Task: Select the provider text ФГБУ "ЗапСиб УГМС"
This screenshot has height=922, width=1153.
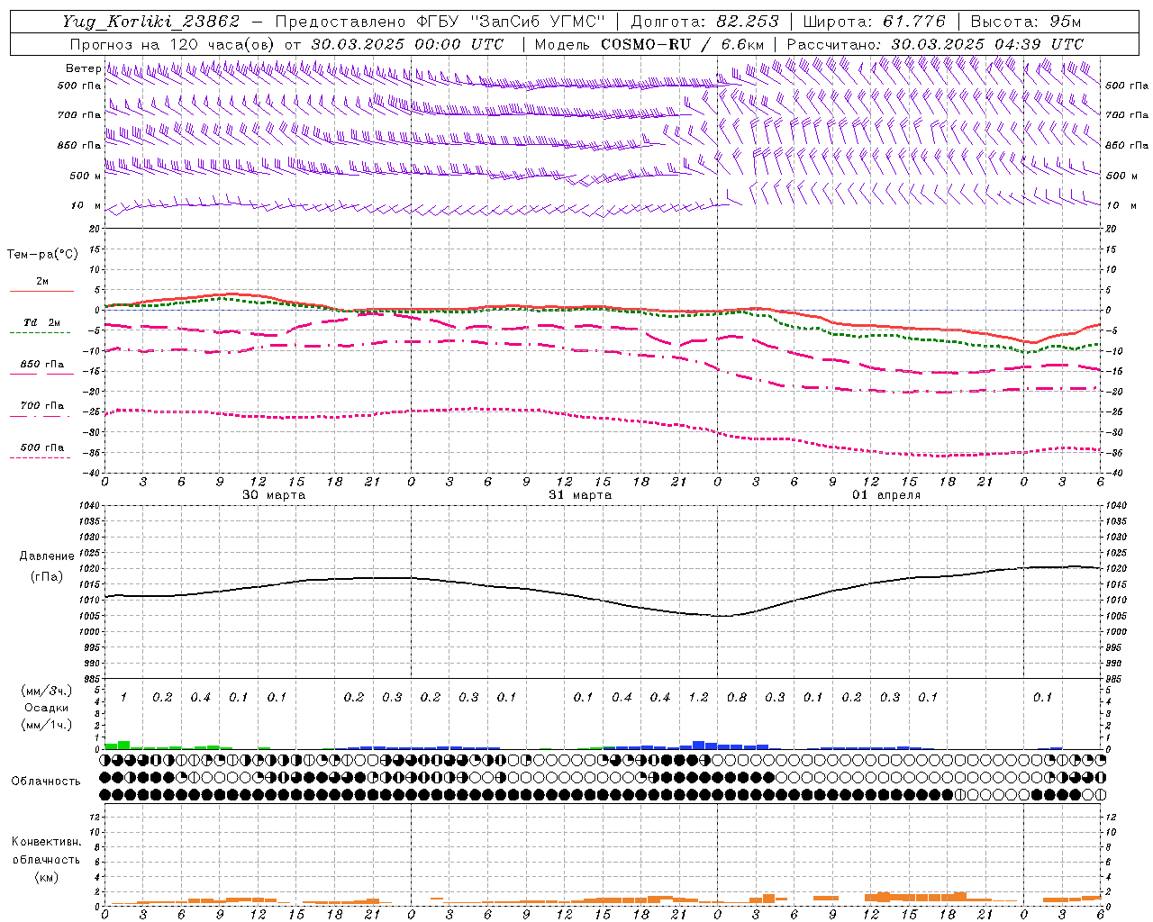Action: [511, 22]
